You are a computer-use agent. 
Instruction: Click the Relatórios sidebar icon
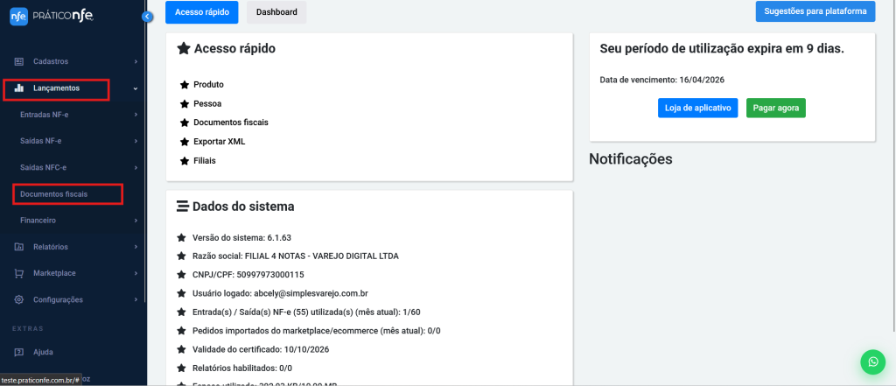click(x=18, y=247)
